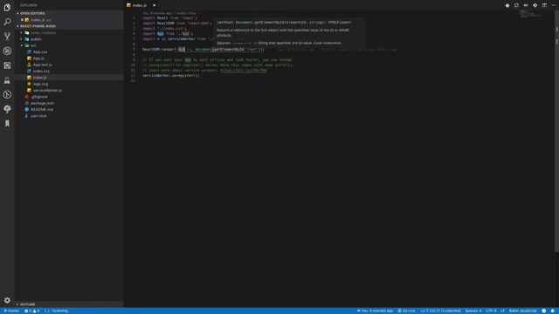Open the Extensions view icon
Image resolution: width=559 pixels, height=314 pixels.
pyautogui.click(x=7, y=65)
